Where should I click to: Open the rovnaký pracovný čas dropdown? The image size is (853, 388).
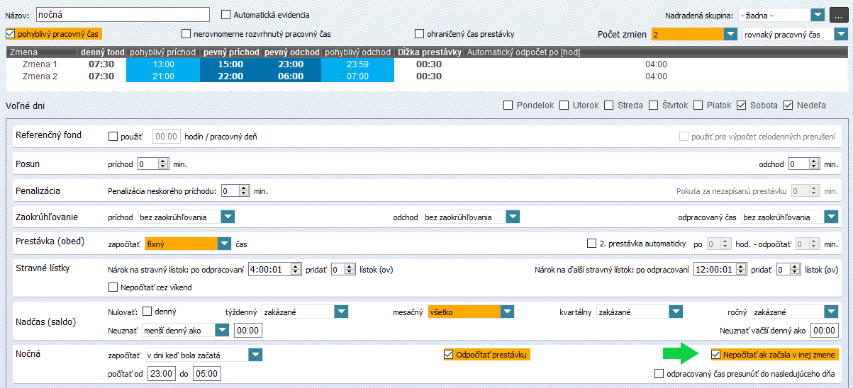pos(840,34)
